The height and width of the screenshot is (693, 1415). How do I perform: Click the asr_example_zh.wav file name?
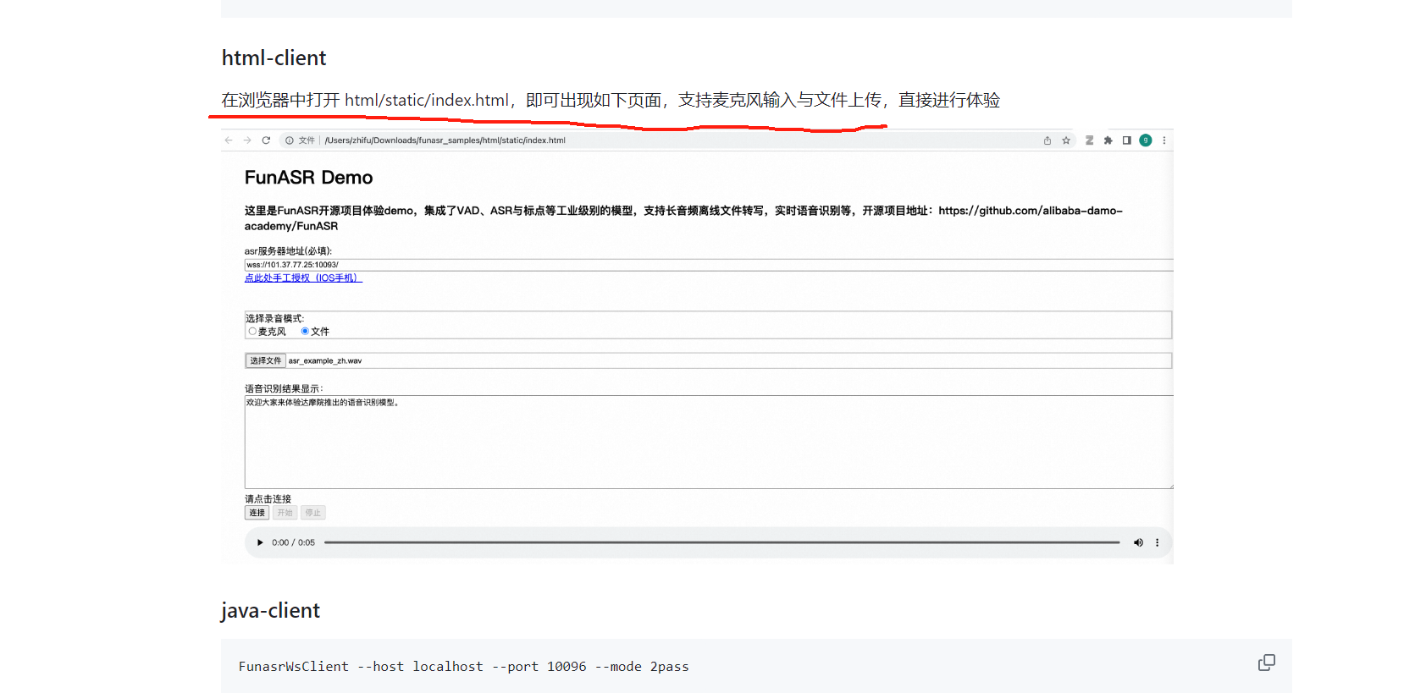325,360
